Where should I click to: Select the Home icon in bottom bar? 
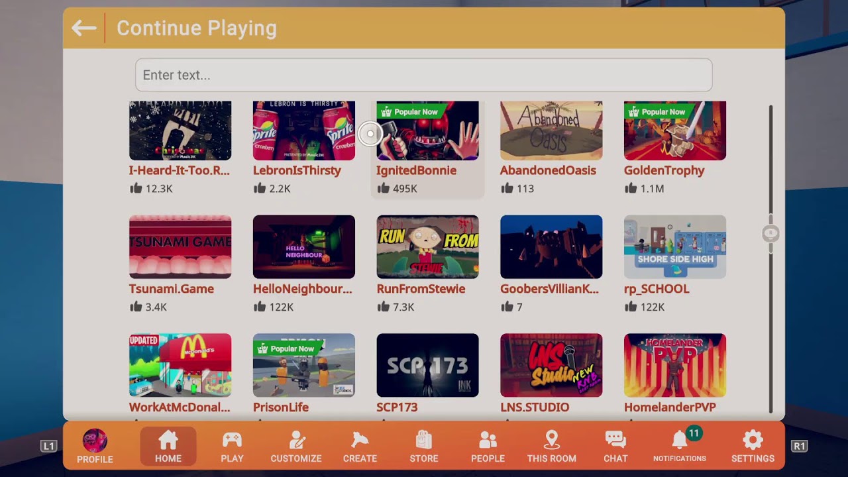168,440
